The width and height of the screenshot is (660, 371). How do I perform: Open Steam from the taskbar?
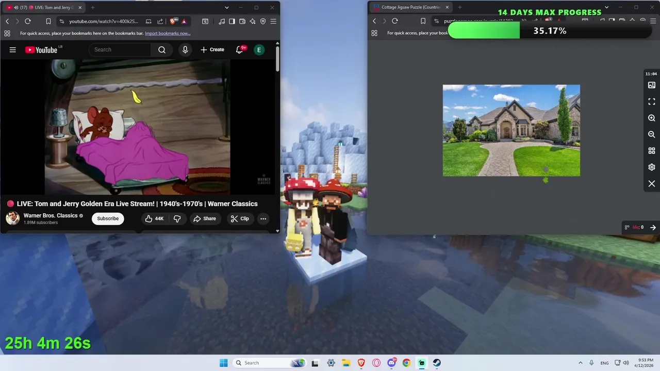point(437,363)
